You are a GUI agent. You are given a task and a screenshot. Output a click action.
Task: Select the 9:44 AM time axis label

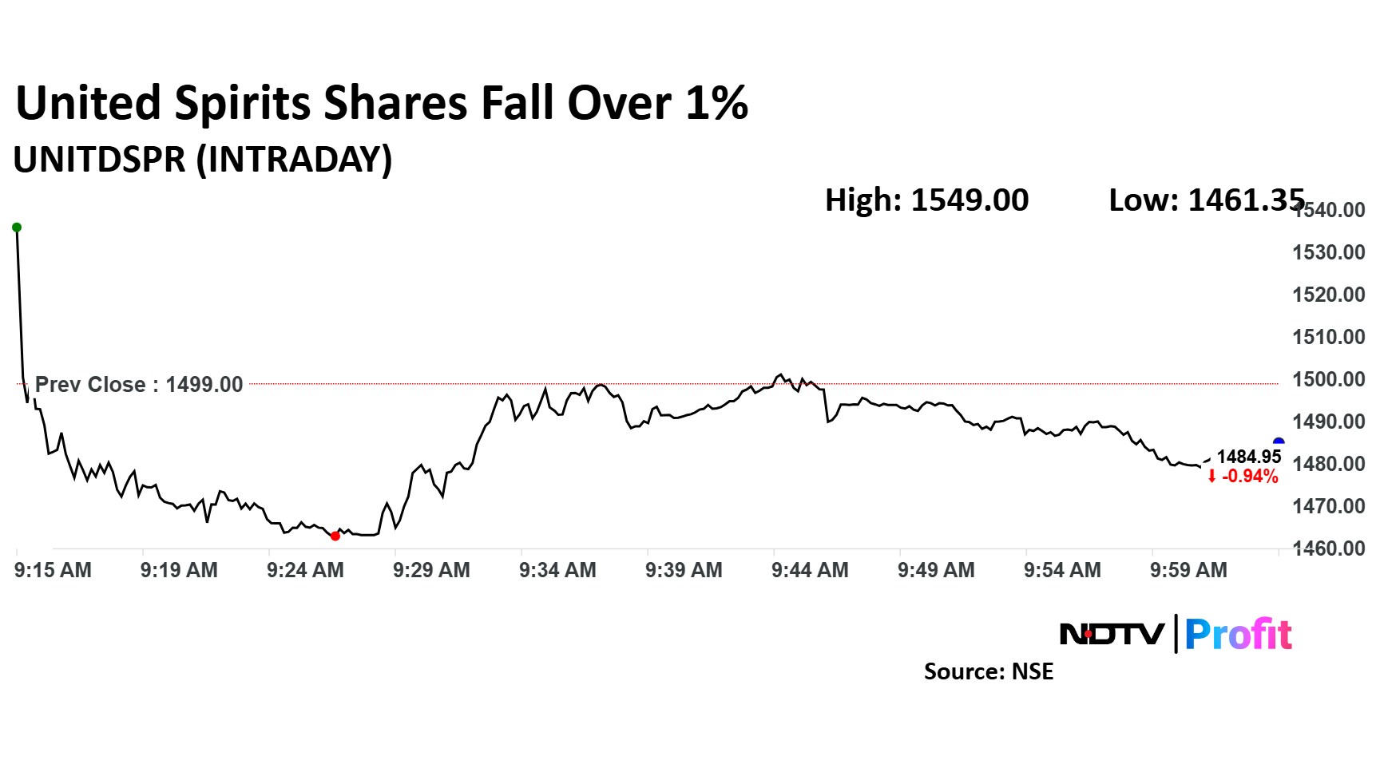pos(810,570)
